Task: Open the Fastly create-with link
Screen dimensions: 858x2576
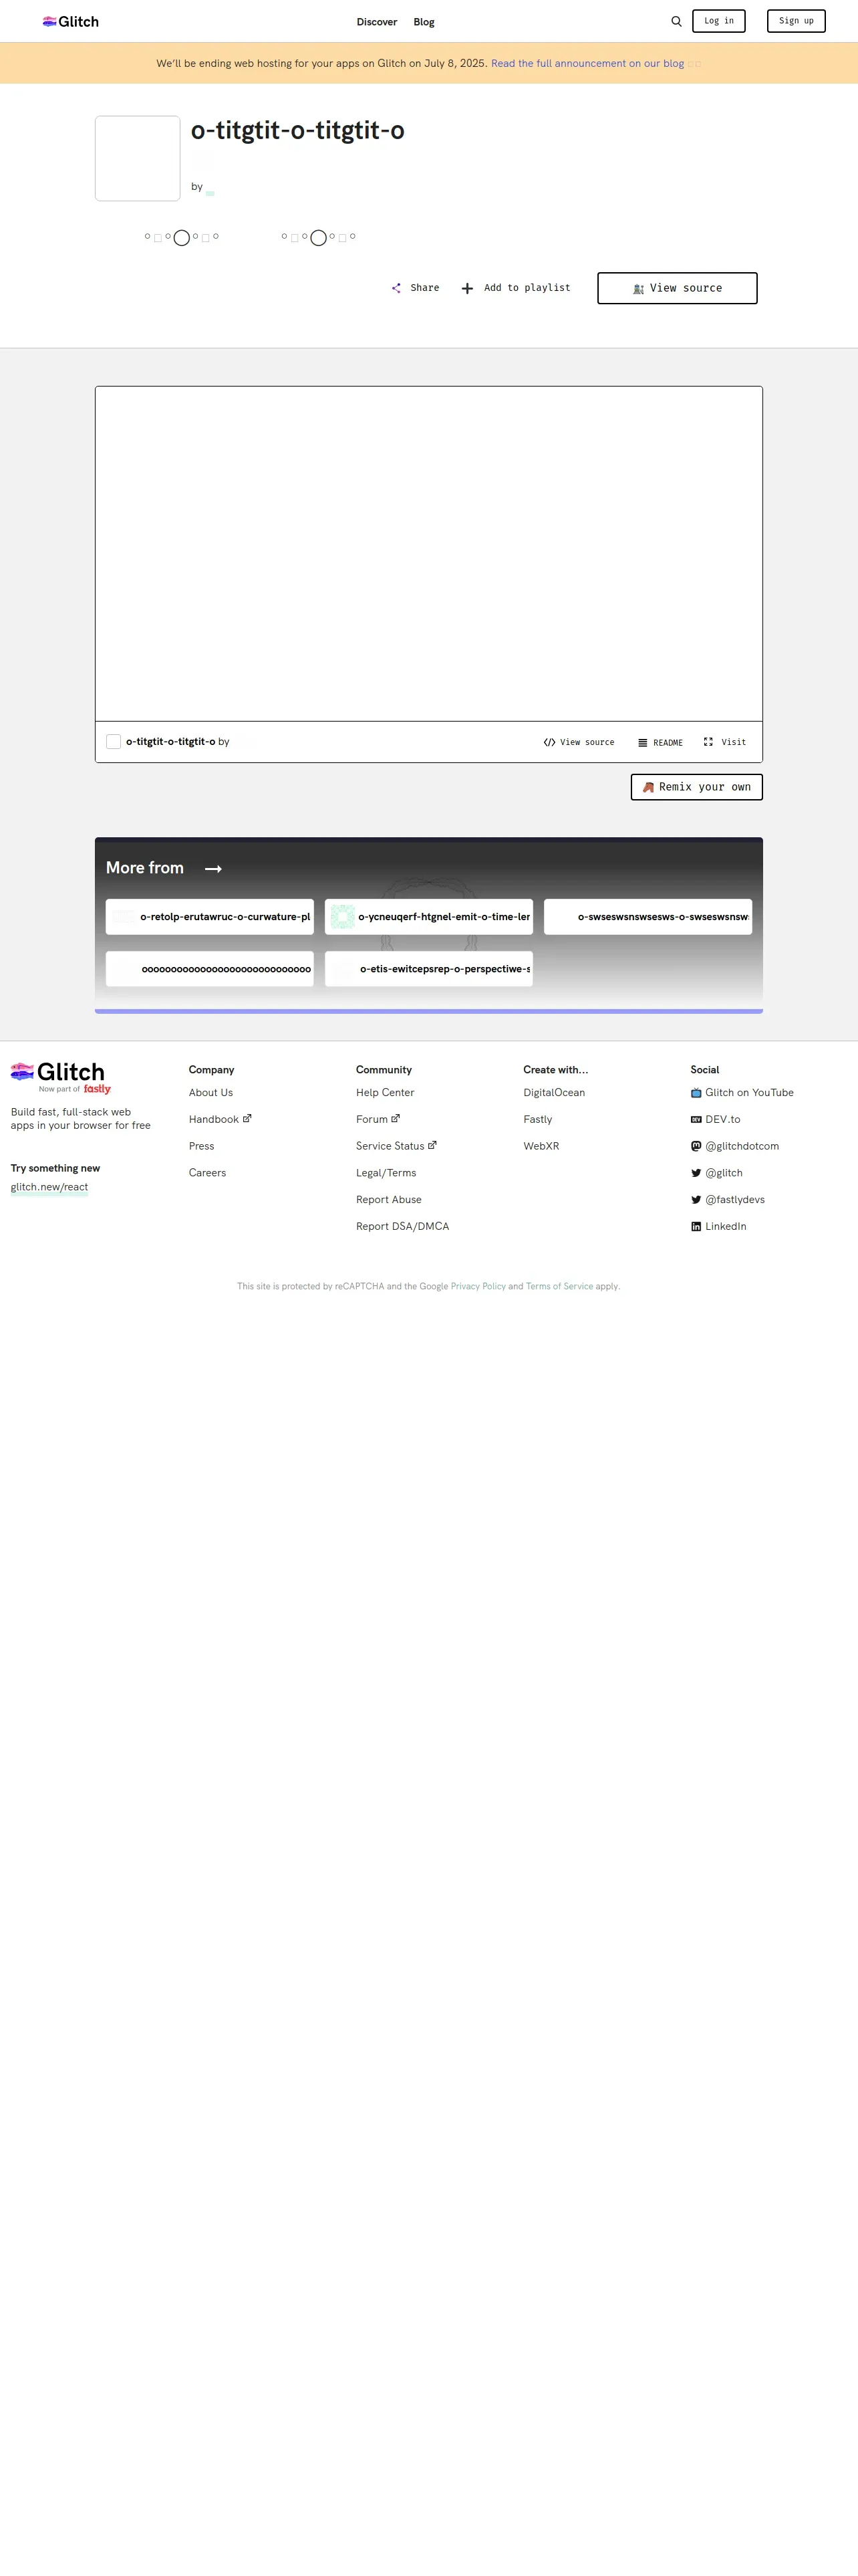Action: pyautogui.click(x=537, y=1119)
